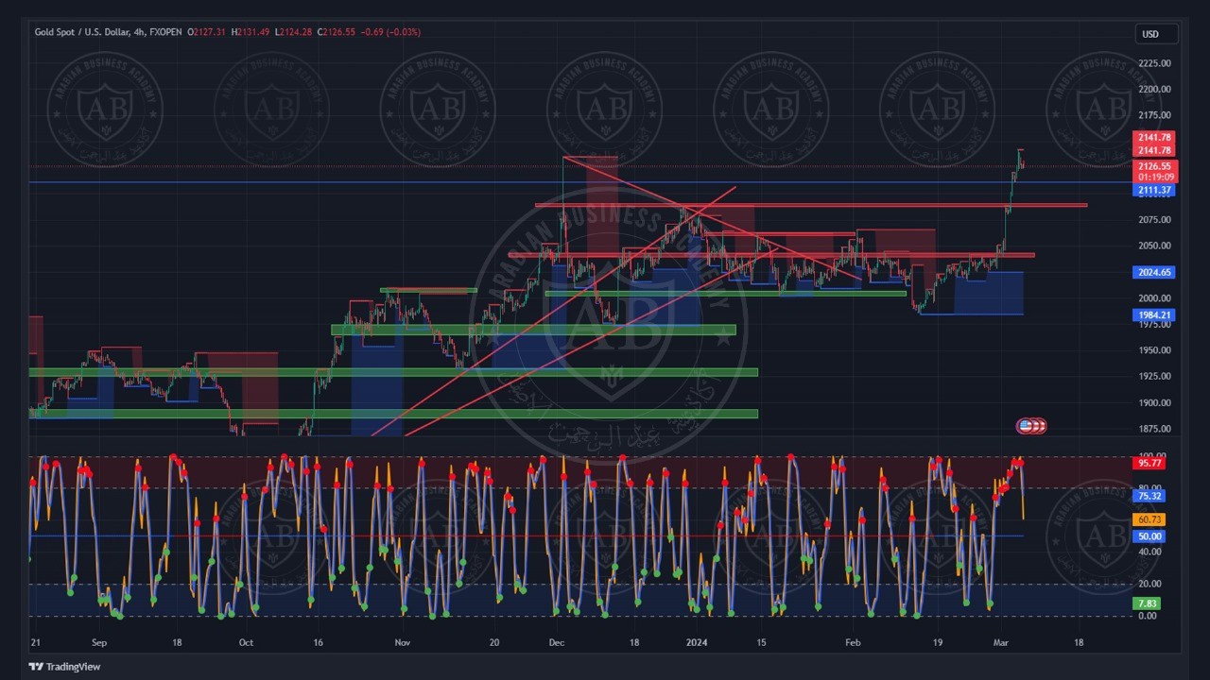Click the 19 date label on the time axis
The width and height of the screenshot is (1210, 680).
click(938, 642)
